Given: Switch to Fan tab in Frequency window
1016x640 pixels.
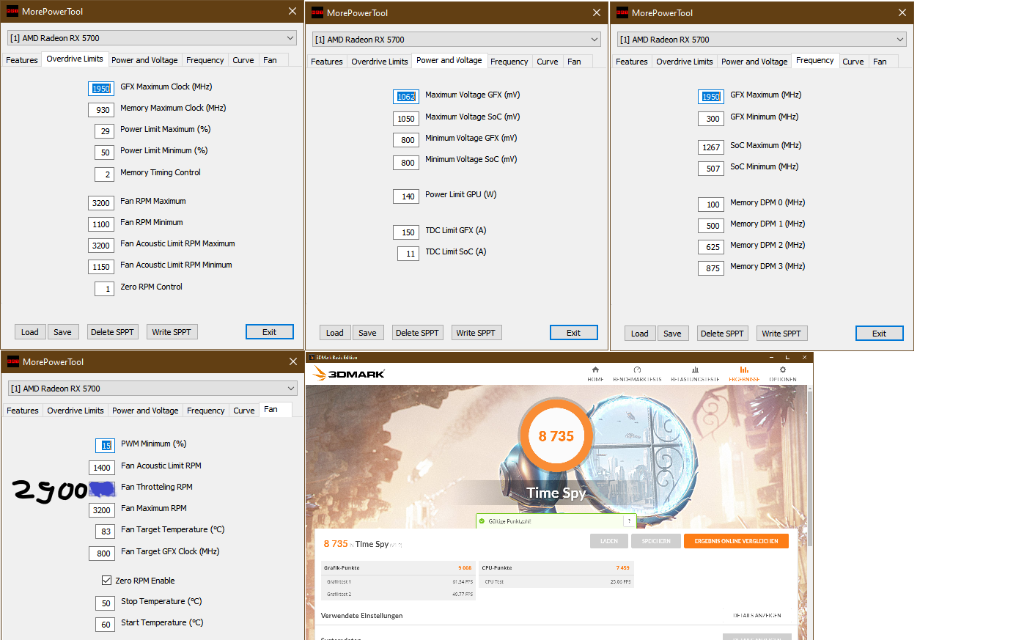Looking at the screenshot, I should (x=880, y=62).
